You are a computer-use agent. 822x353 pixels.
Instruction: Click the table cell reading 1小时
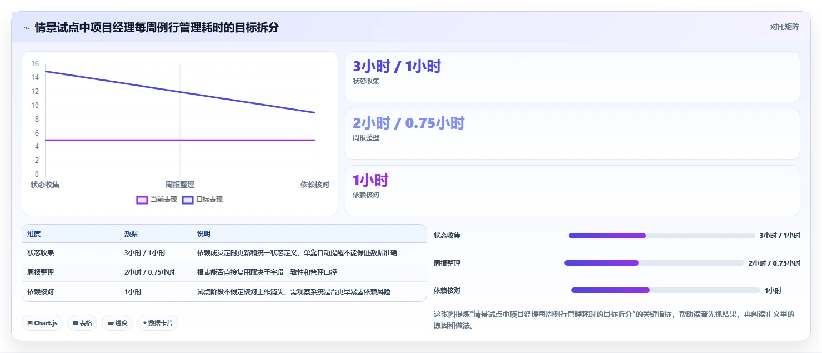coord(133,292)
